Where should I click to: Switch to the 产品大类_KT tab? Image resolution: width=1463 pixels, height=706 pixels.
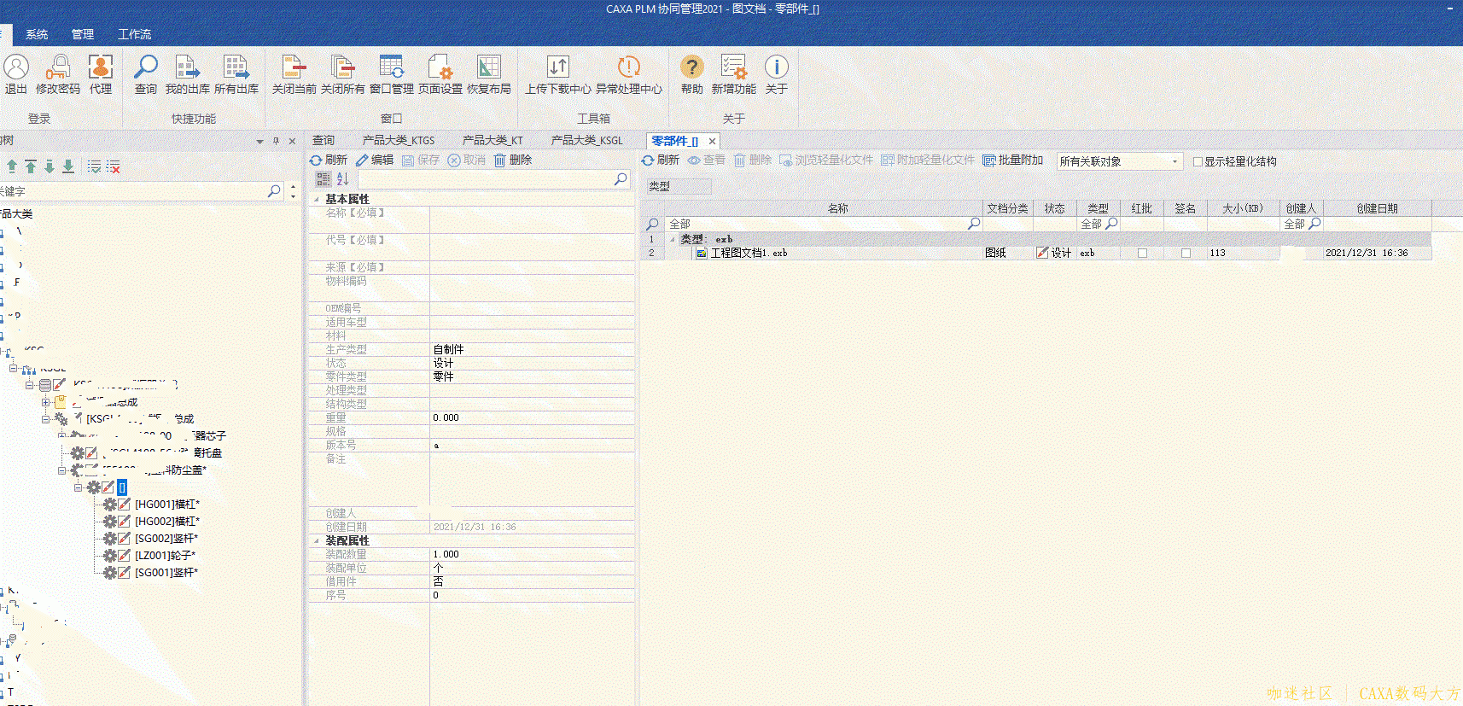click(492, 140)
